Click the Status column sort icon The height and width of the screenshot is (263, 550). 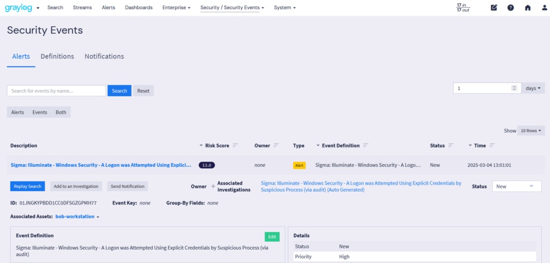(451, 145)
